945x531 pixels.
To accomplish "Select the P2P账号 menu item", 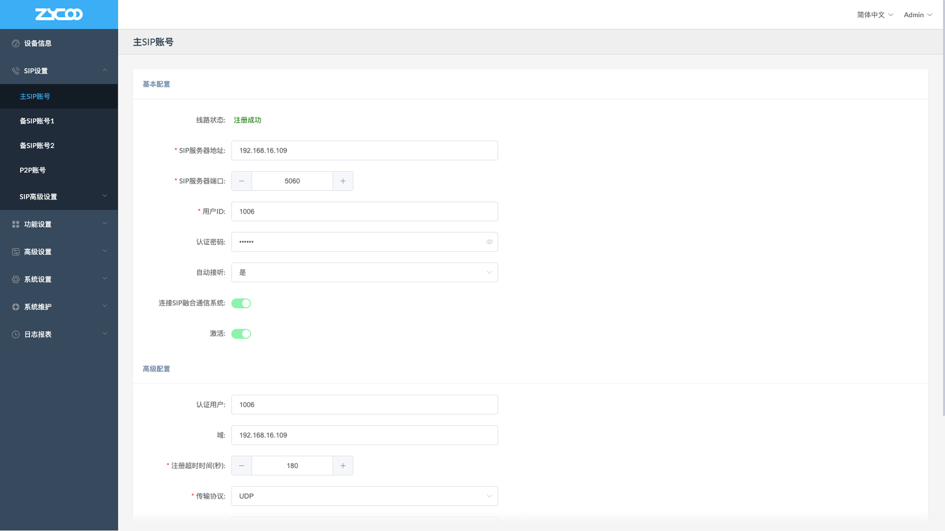I will 33,170.
